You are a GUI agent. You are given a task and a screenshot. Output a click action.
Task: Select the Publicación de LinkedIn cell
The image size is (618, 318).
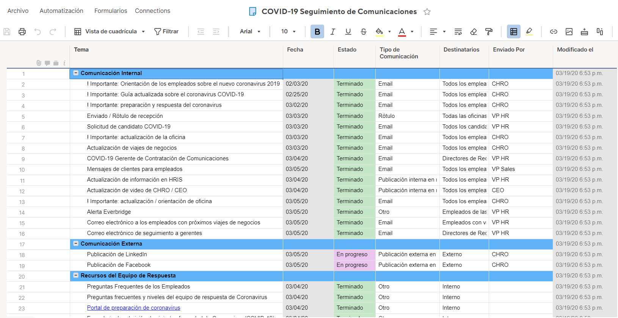click(x=176, y=254)
